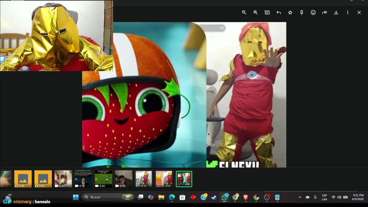Click the Buscar taskbar search box
The image size is (368, 207).
coord(108,197)
